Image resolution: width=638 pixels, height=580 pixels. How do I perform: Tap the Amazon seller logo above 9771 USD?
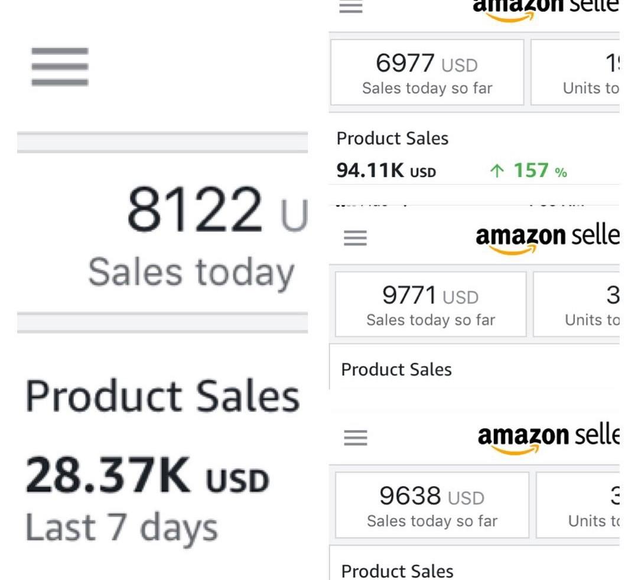point(547,238)
